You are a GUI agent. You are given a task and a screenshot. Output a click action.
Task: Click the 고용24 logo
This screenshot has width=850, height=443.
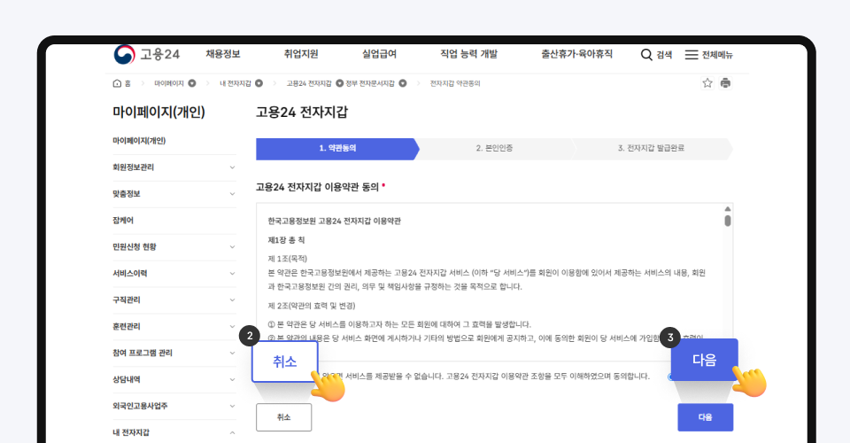coord(146,55)
